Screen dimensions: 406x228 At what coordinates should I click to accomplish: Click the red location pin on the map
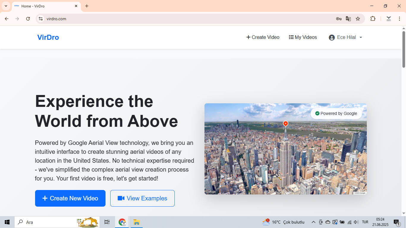click(x=285, y=124)
